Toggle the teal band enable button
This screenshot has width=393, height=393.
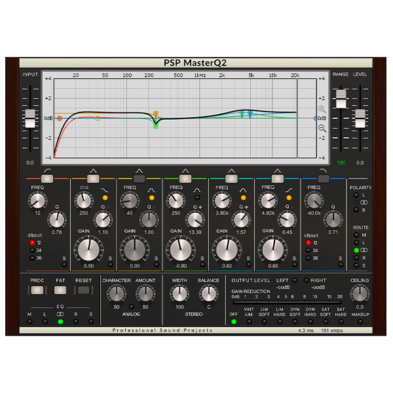click(231, 179)
